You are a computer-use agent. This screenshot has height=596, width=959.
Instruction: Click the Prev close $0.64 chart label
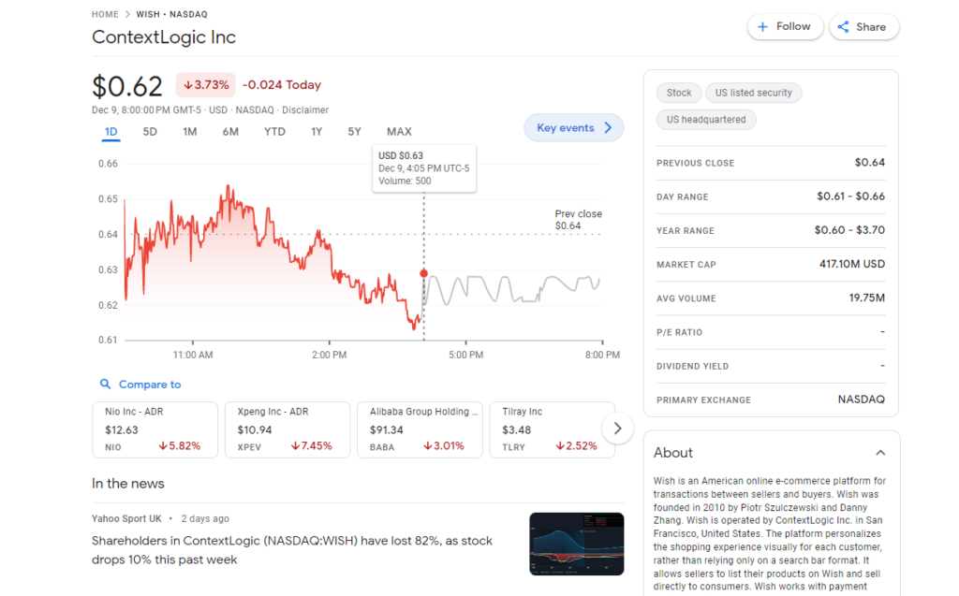click(578, 220)
